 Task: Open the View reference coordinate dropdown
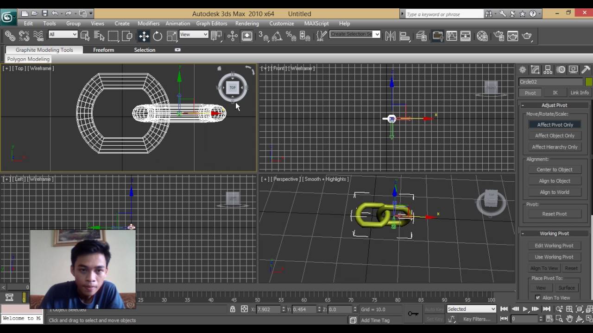click(194, 34)
